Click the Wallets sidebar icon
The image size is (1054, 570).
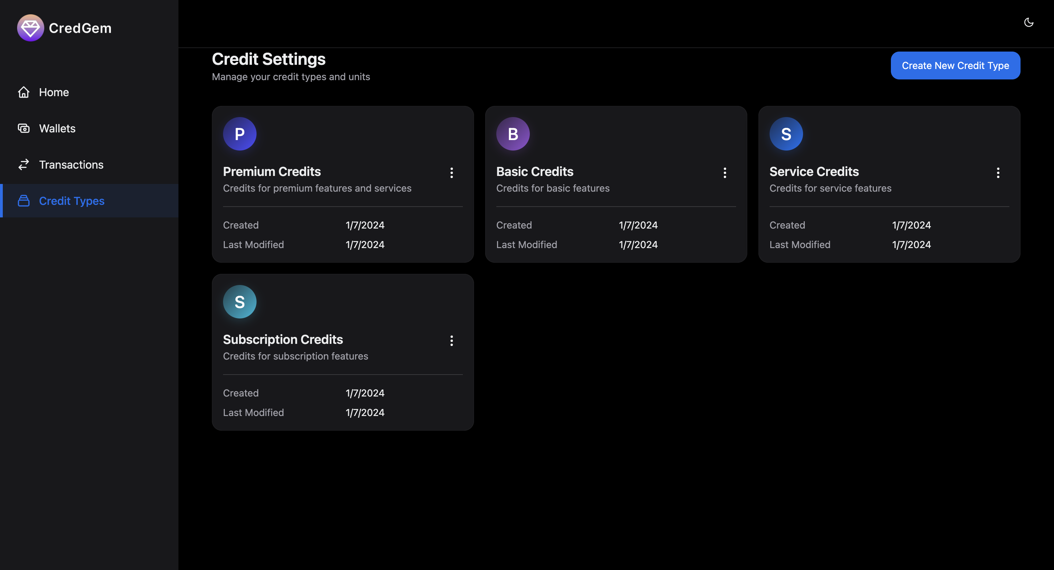coord(24,129)
